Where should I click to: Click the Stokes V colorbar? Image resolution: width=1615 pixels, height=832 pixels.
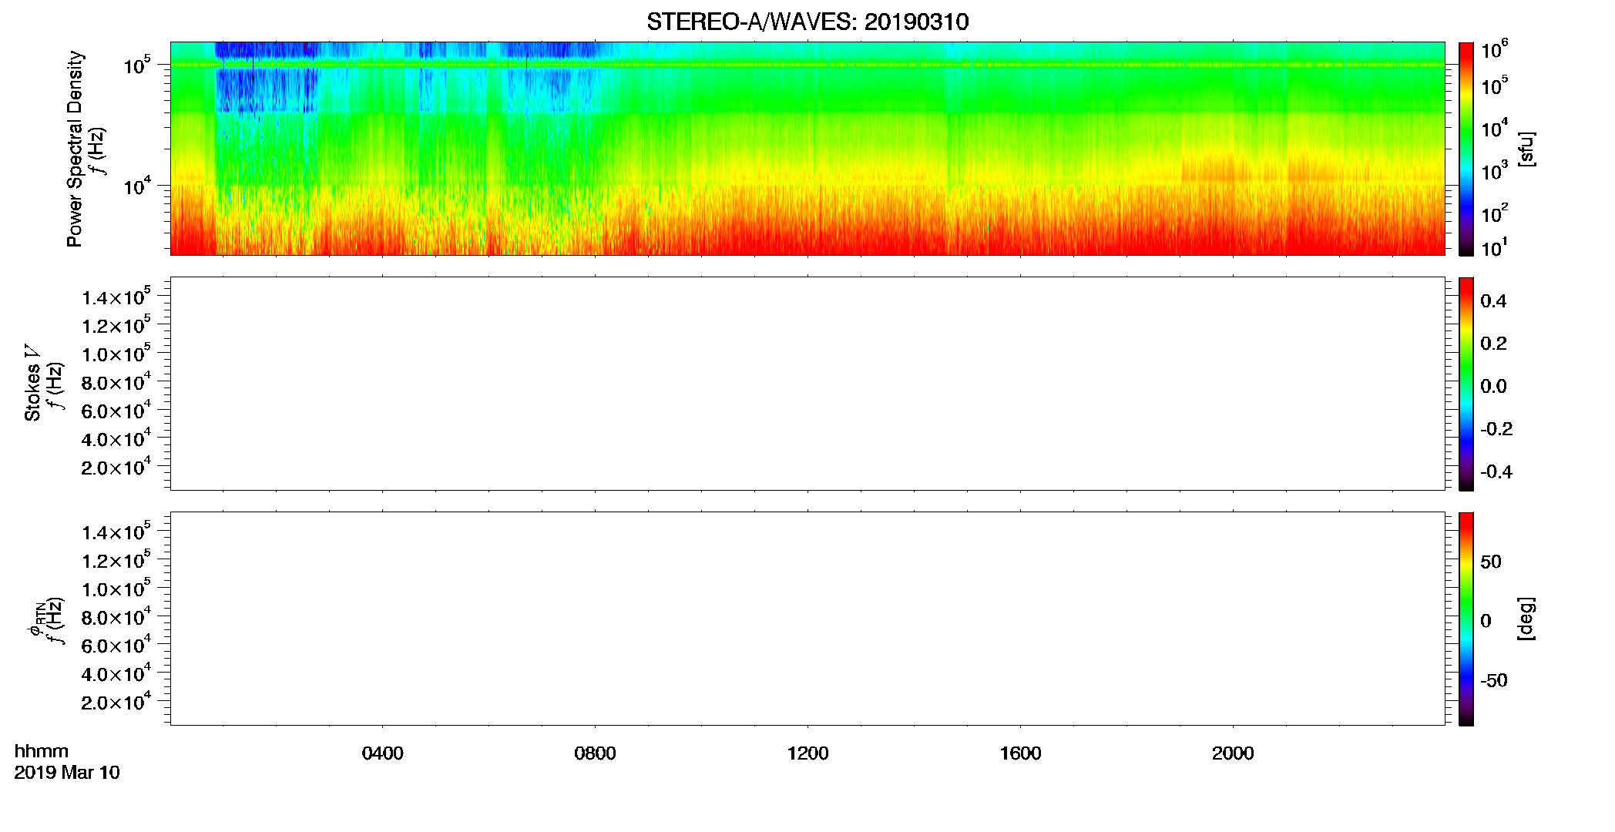click(1466, 384)
